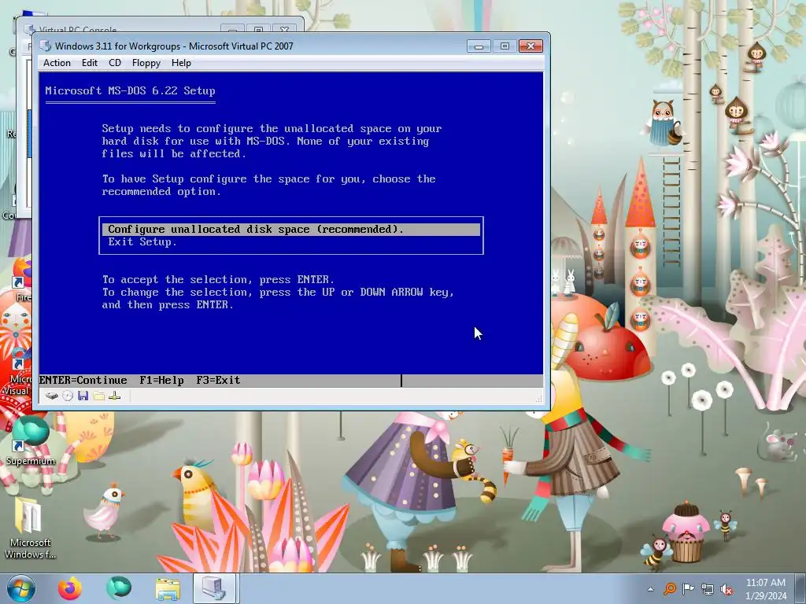Maximize the Windows 3.11 Virtual PC window
The width and height of the screenshot is (806, 604).
click(x=505, y=46)
